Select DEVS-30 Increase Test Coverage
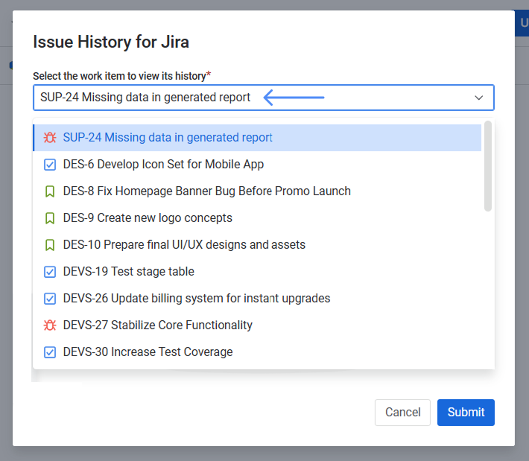This screenshot has width=529, height=461. (x=148, y=352)
